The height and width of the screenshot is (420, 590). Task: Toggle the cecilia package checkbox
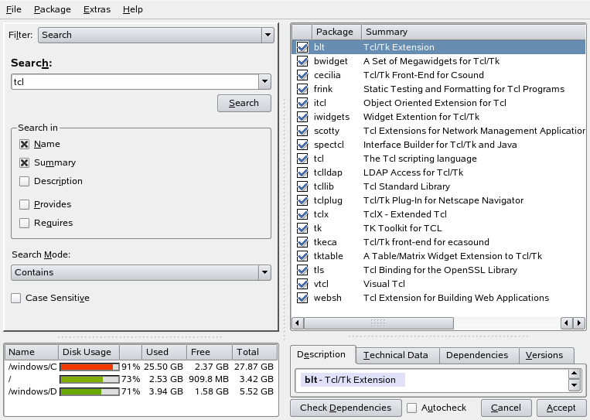pyautogui.click(x=302, y=75)
